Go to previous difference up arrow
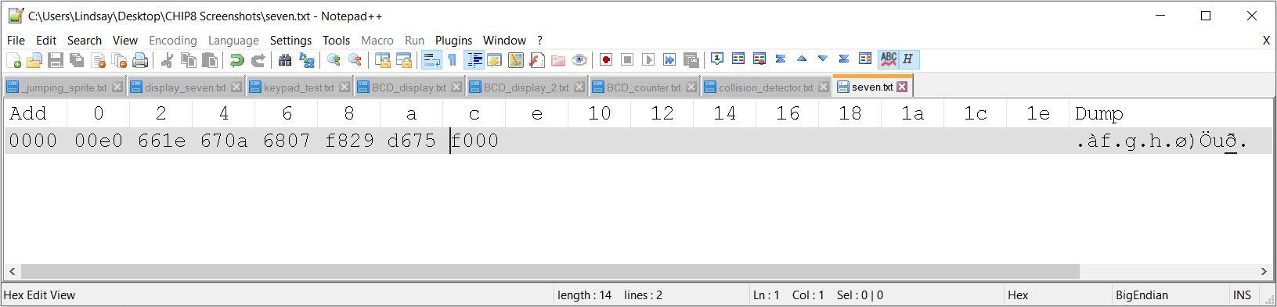Viewport: 1277px width, 307px height. [x=802, y=59]
